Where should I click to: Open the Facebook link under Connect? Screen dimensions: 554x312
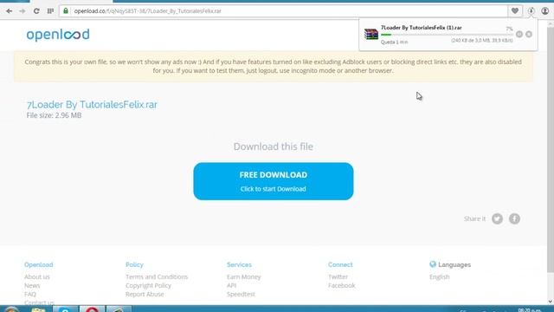point(342,285)
